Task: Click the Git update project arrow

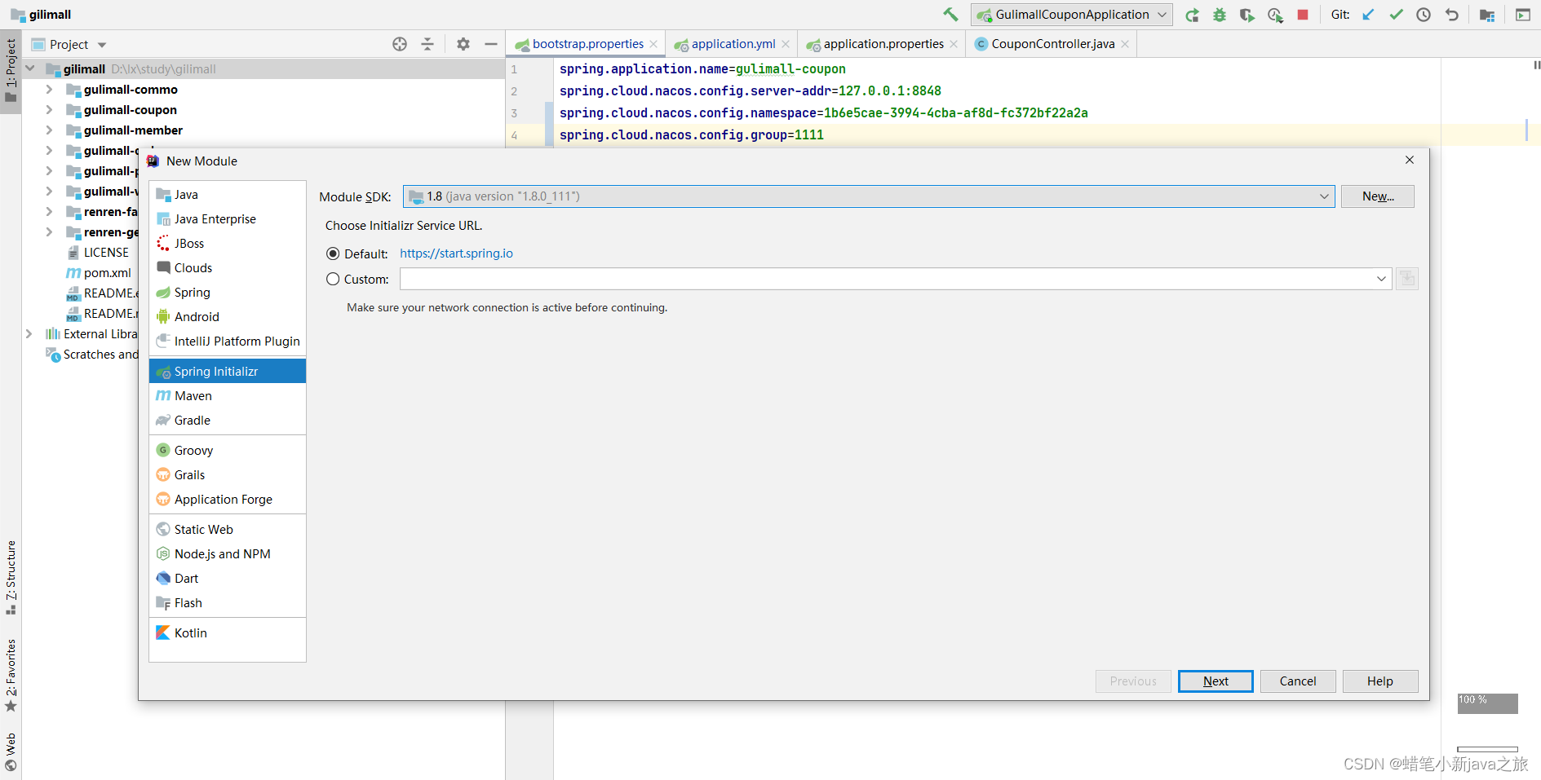Action: coord(1368,15)
